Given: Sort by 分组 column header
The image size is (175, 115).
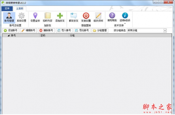Looking at the screenshot, I should tap(120, 36).
